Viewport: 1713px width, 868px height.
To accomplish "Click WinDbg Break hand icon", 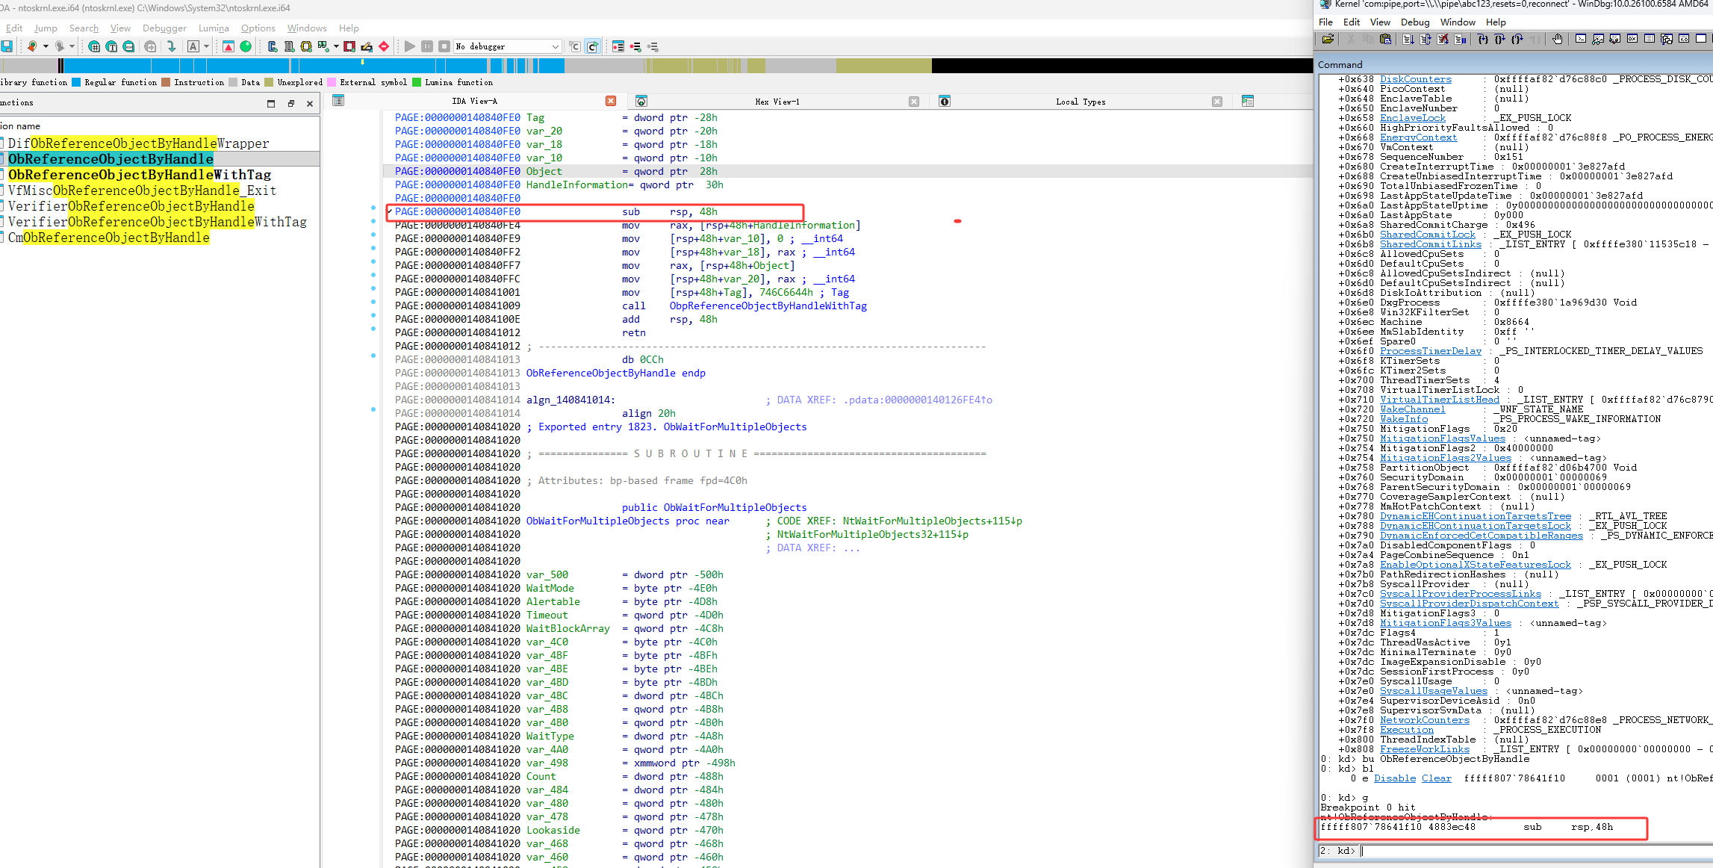I will (x=1557, y=39).
